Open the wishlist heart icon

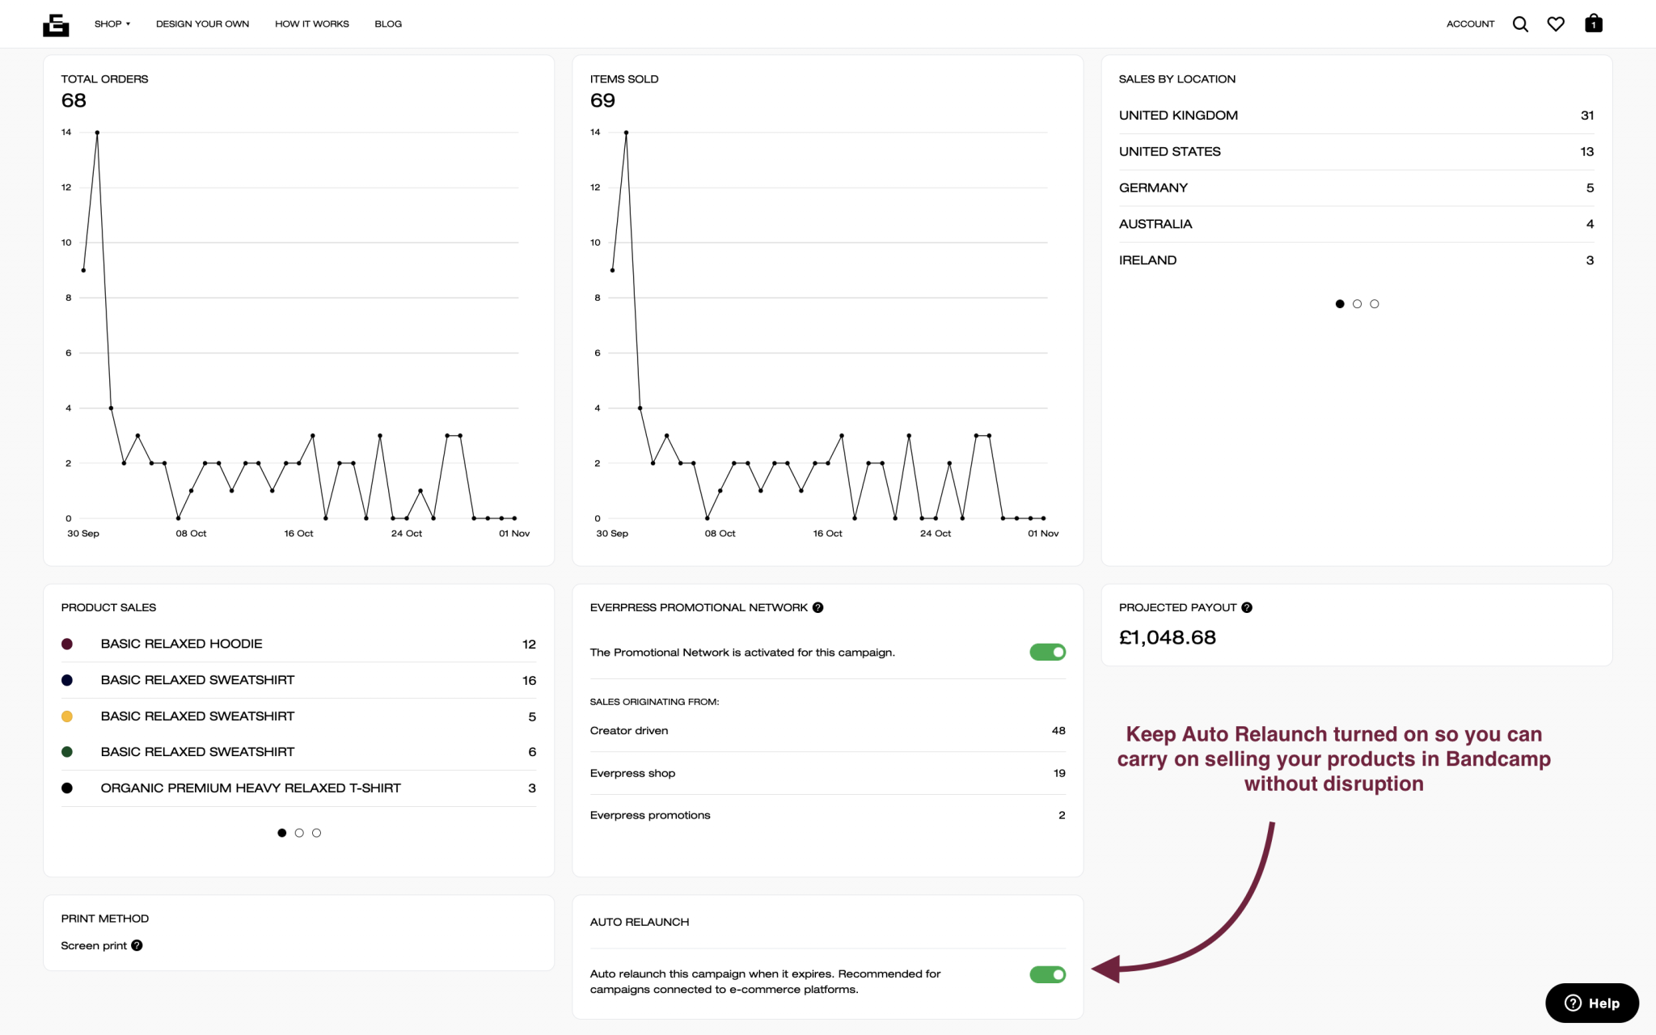pos(1556,24)
